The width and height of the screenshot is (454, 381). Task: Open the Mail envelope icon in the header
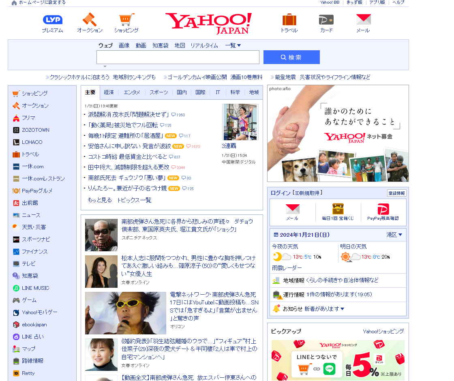point(363,19)
